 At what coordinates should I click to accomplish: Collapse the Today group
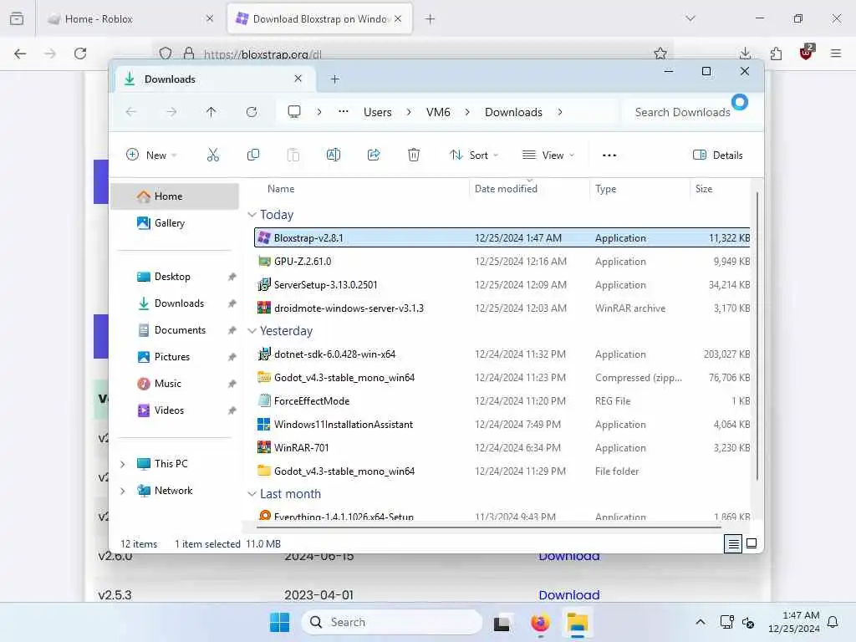click(252, 215)
